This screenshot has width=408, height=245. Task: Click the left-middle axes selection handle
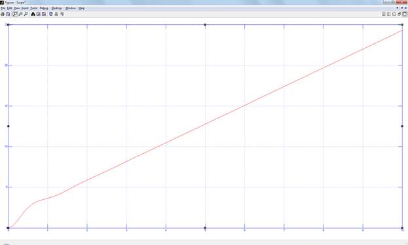9,126
